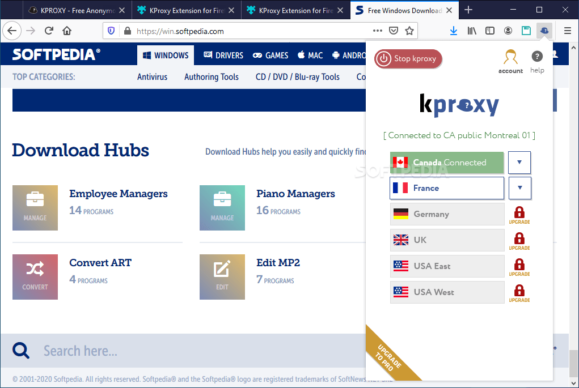Click the Softpedia logo
The width and height of the screenshot is (579, 388).
56,54
